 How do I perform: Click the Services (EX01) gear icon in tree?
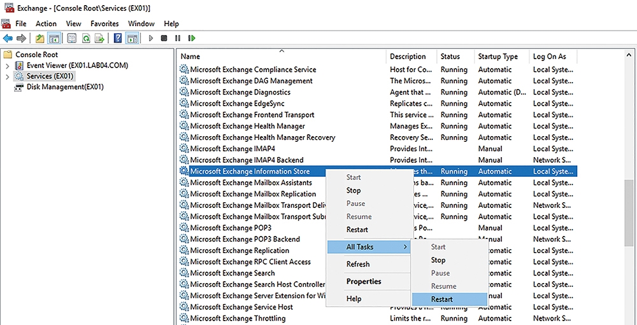tap(19, 76)
